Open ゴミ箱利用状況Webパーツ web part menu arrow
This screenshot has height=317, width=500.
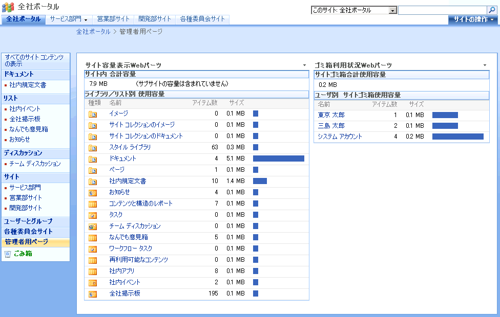pos(485,65)
